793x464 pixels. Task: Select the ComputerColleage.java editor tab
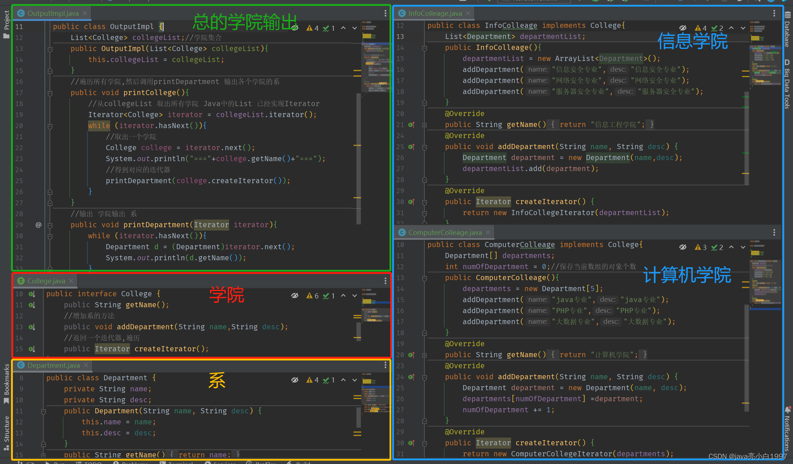coord(445,232)
